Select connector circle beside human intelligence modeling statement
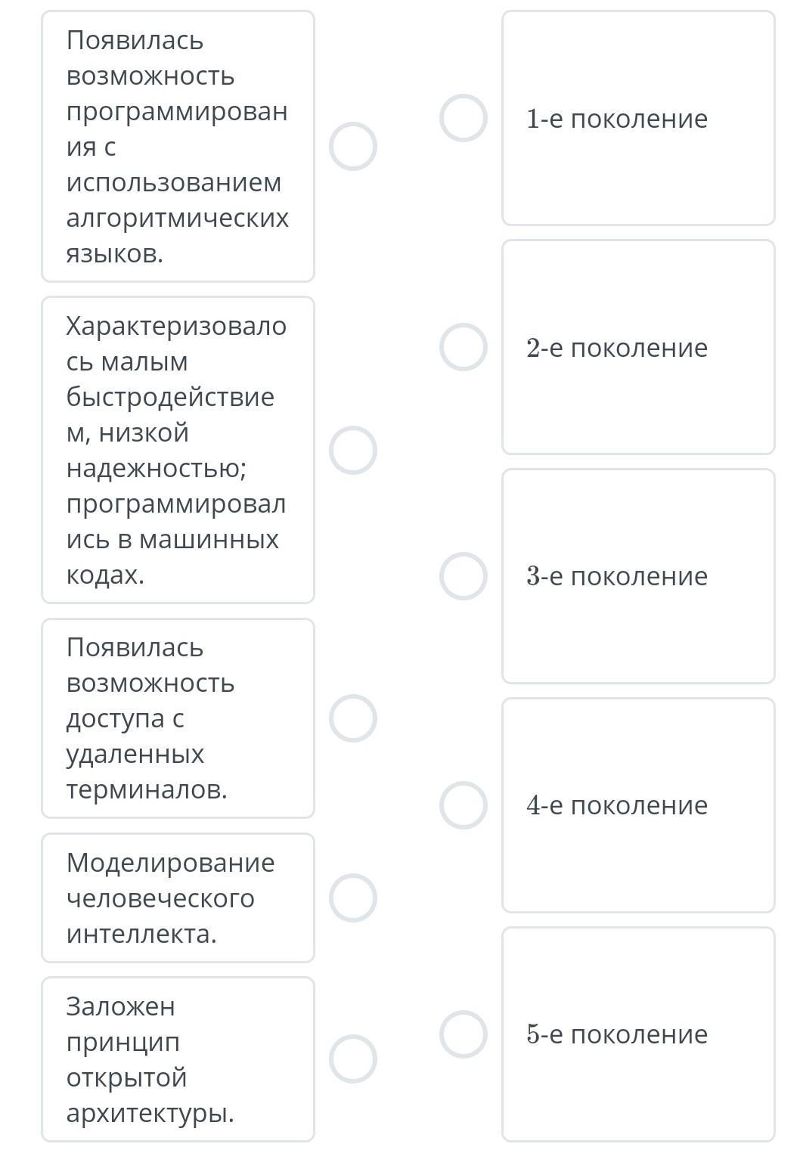The width and height of the screenshot is (800, 1175). click(x=353, y=898)
